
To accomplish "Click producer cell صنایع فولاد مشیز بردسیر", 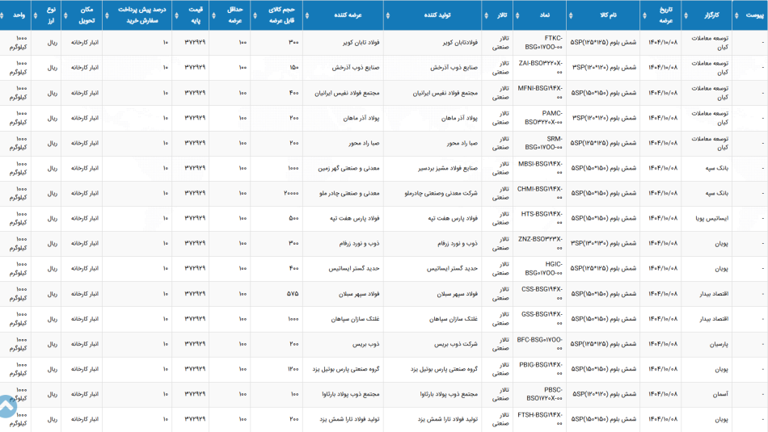I will [x=448, y=168].
